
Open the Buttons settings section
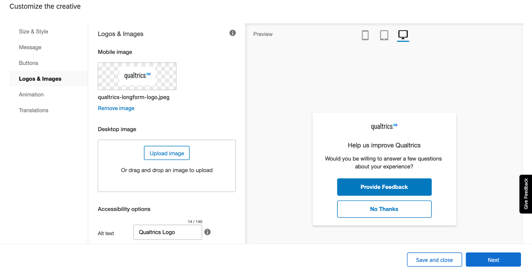click(28, 63)
